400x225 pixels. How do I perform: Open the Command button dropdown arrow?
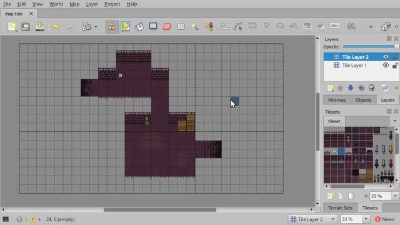pos(96,26)
